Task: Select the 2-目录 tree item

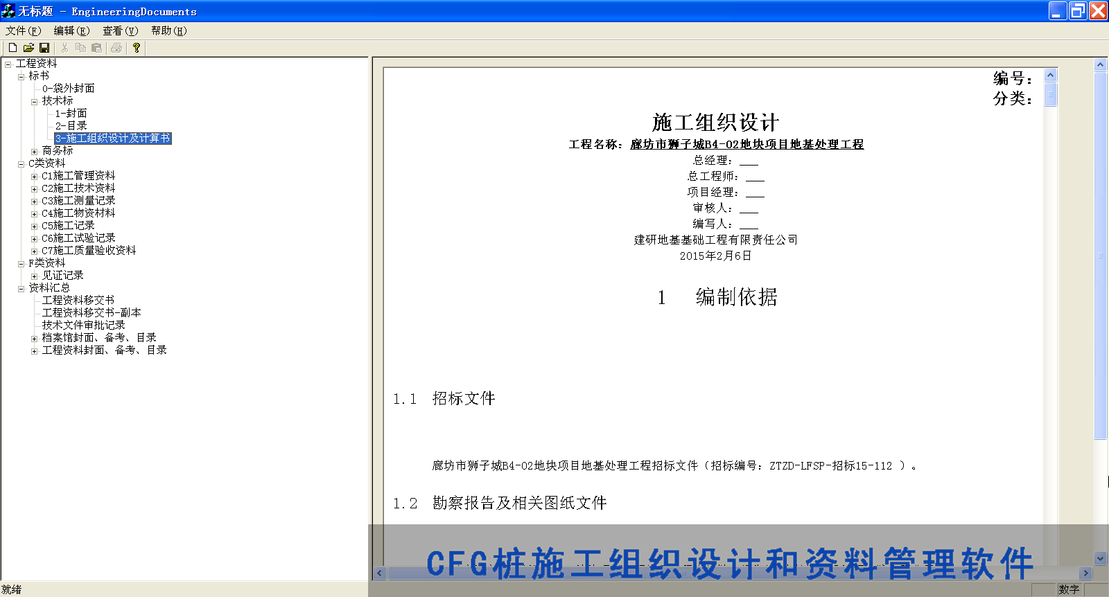Action: click(x=71, y=125)
